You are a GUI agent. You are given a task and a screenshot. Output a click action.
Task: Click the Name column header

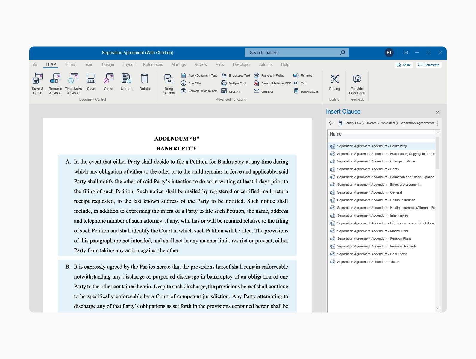tap(336, 134)
